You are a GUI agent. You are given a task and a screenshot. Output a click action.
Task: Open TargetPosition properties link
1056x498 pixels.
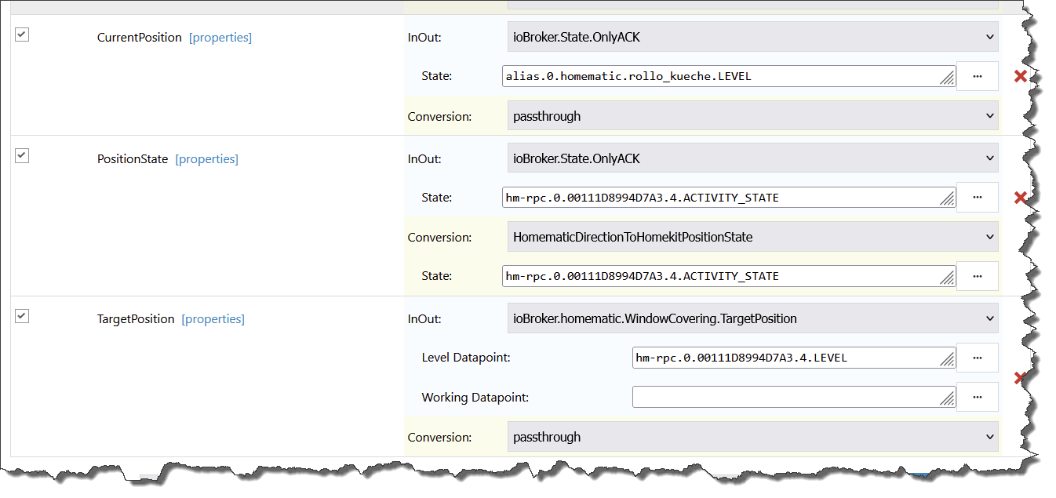point(213,319)
